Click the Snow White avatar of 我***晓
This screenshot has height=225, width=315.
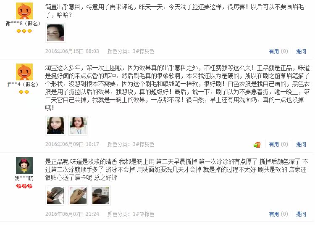tap(24, 166)
